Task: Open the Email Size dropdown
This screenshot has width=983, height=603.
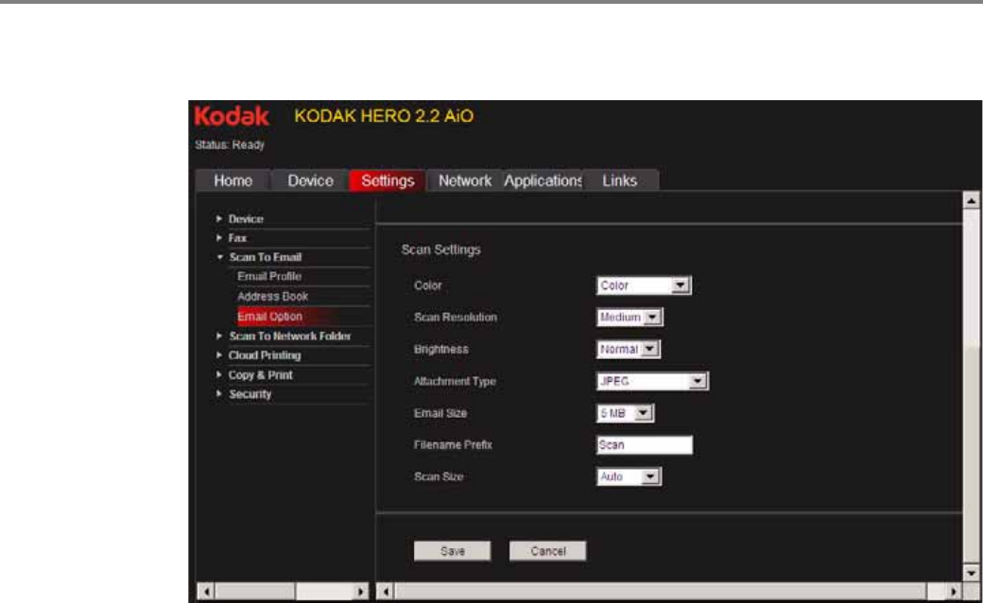Action: (625, 413)
